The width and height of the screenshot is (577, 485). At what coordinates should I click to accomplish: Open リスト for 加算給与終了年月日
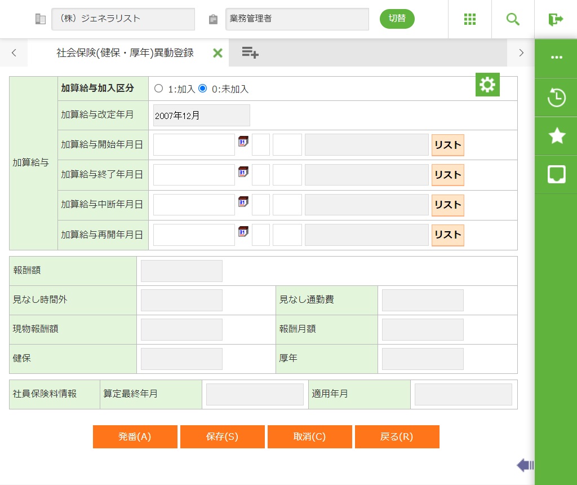(447, 175)
